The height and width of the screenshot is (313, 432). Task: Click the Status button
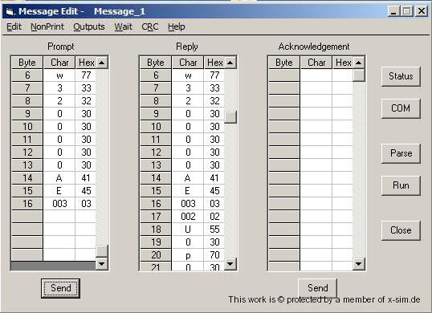click(x=401, y=76)
